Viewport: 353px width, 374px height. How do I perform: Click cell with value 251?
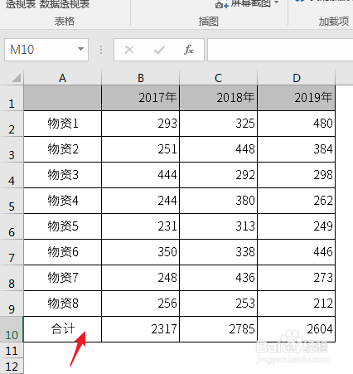(141, 149)
